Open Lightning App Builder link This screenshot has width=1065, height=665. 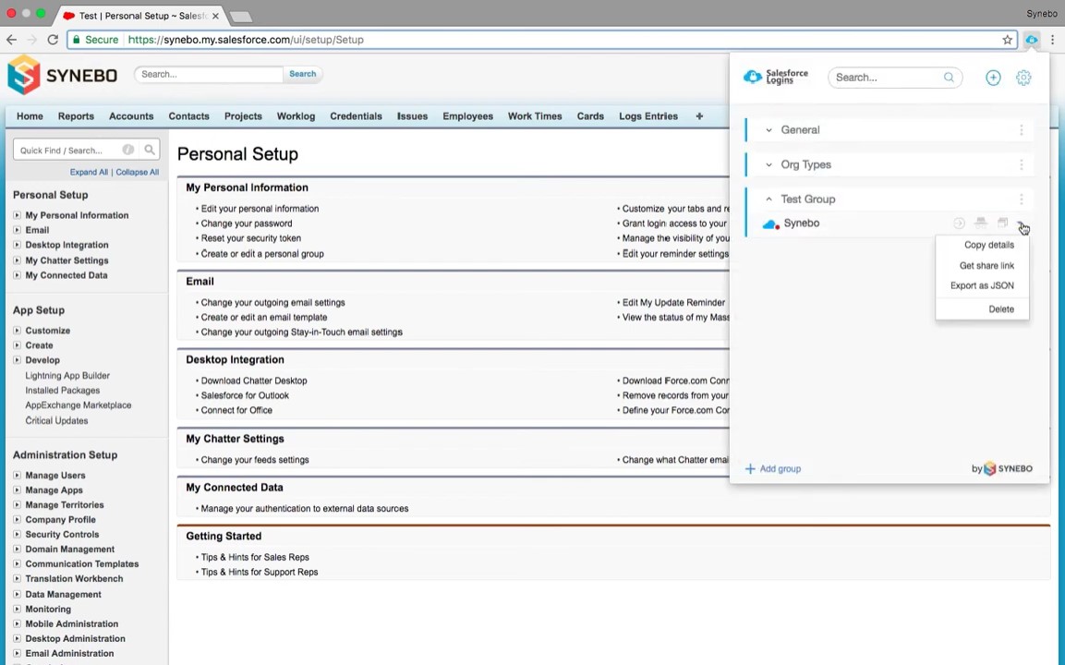click(x=67, y=376)
